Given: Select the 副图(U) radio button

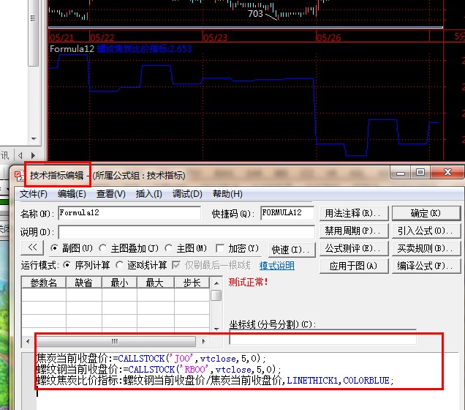Looking at the screenshot, I should 54,248.
